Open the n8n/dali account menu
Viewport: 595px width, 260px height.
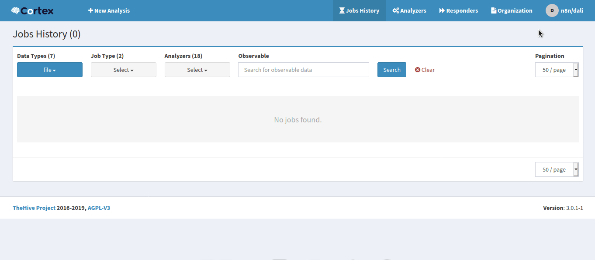pos(571,10)
